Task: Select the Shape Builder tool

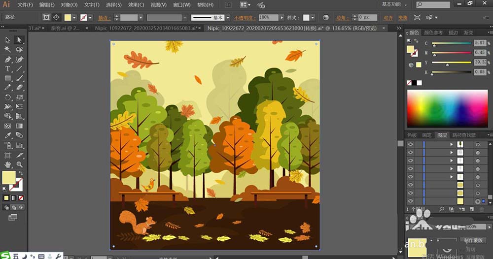Action: (x=8, y=116)
